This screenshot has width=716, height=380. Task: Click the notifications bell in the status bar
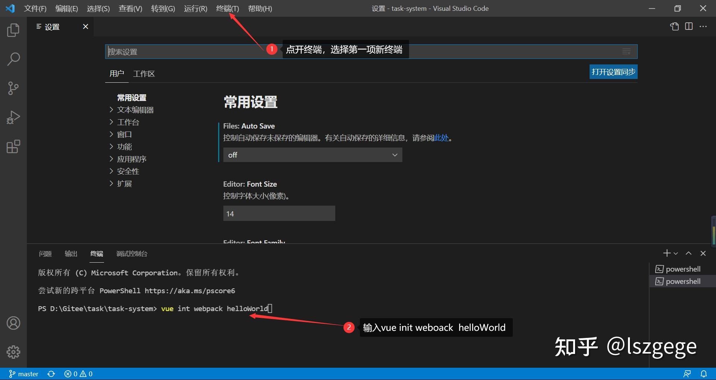(x=703, y=374)
